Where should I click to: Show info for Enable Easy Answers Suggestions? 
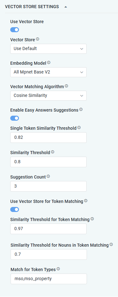(81, 109)
